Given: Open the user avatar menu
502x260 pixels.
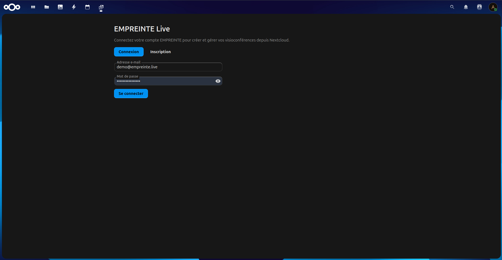Looking at the screenshot, I should (x=493, y=7).
